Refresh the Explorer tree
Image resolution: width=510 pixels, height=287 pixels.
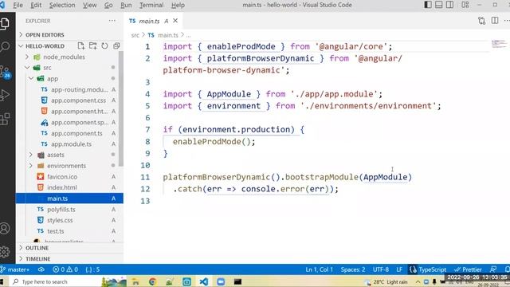(104, 46)
